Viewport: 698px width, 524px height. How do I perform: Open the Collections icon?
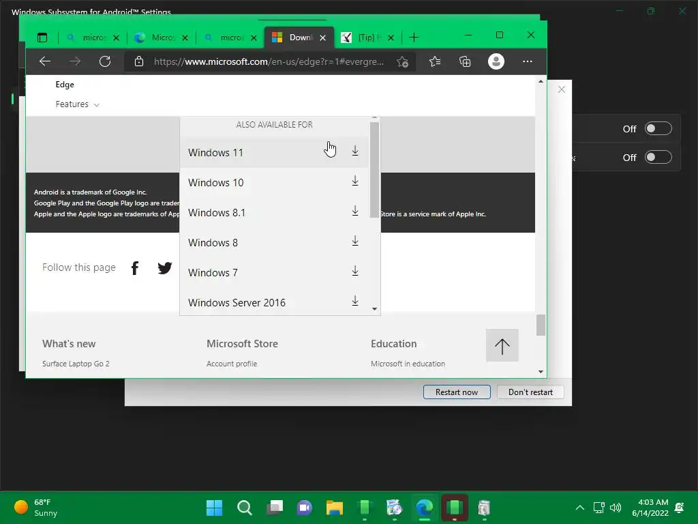tap(465, 61)
